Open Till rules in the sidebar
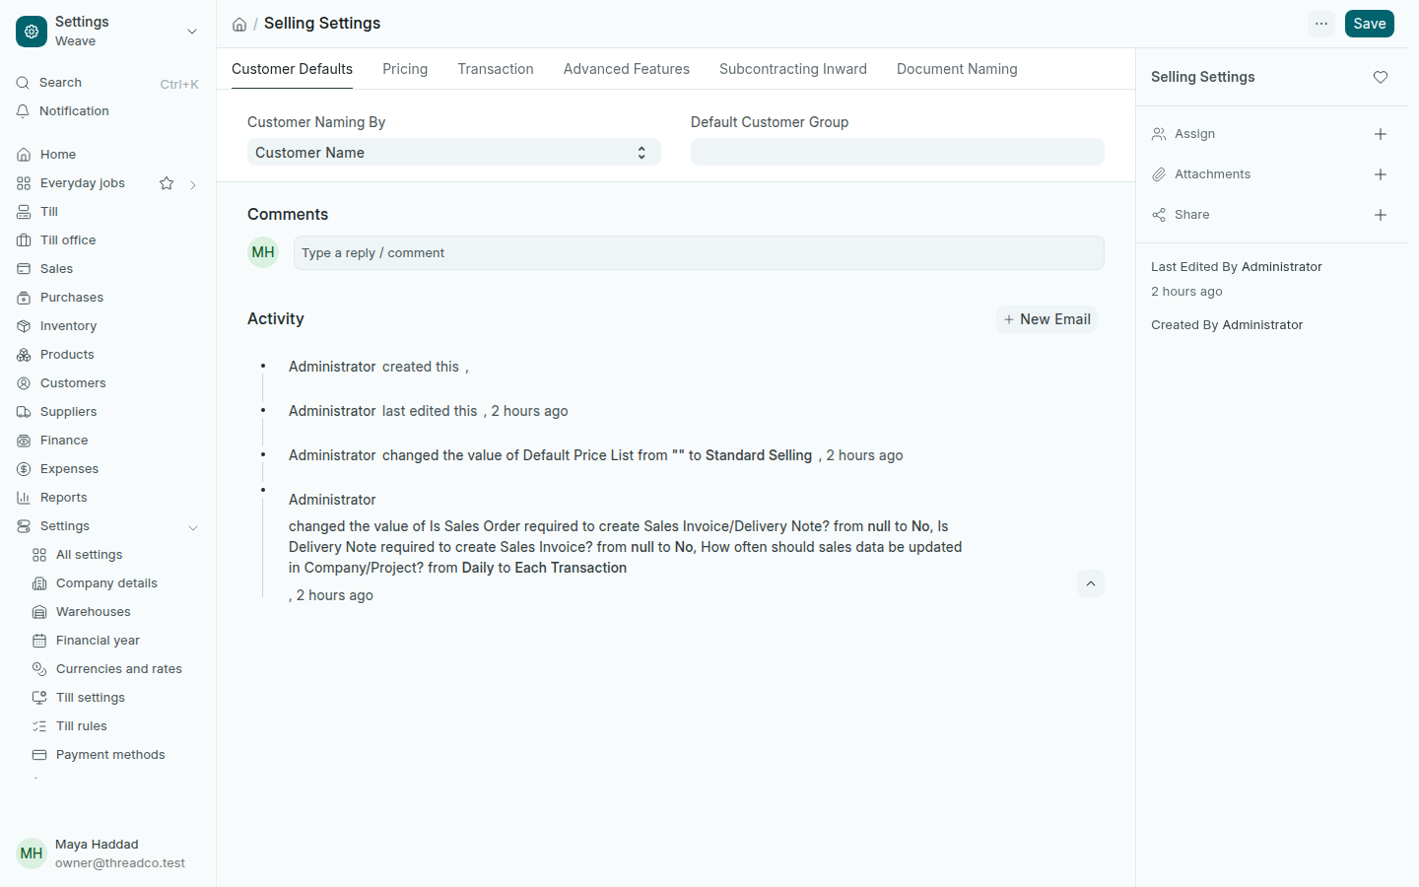 click(x=115, y=726)
